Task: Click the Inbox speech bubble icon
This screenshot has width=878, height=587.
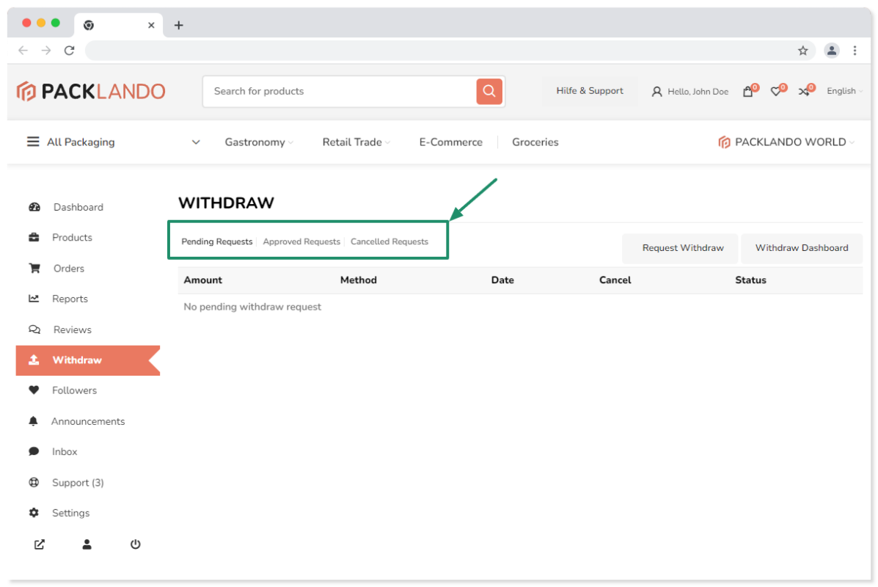Action: point(34,451)
